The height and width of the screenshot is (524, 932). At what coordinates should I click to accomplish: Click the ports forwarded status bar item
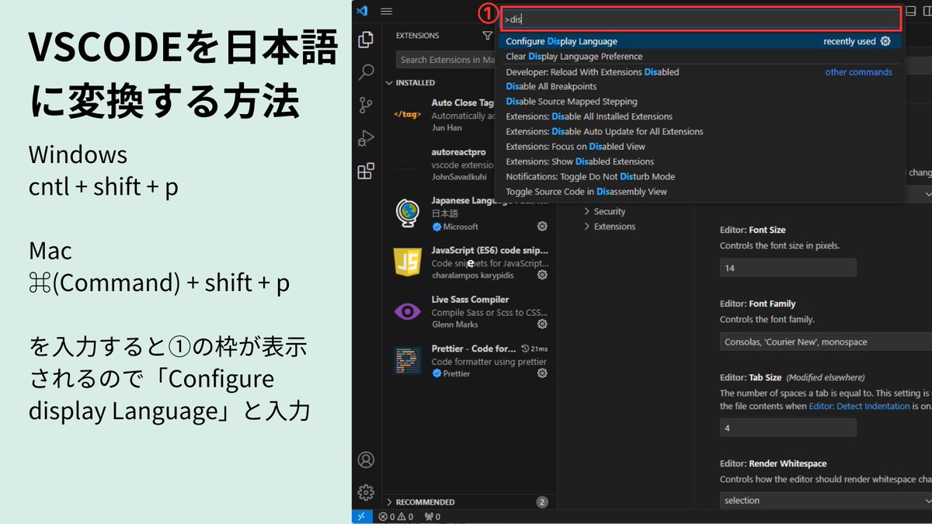click(433, 516)
